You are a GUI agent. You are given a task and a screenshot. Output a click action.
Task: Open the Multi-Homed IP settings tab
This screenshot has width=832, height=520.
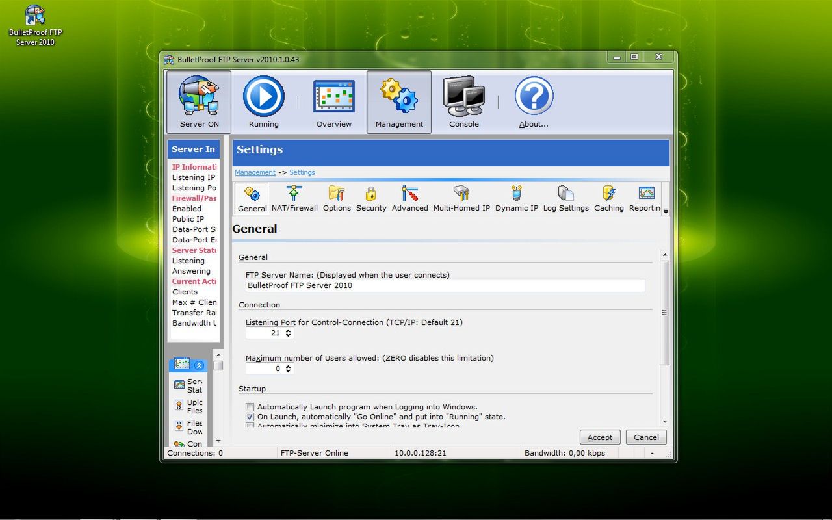(x=461, y=199)
